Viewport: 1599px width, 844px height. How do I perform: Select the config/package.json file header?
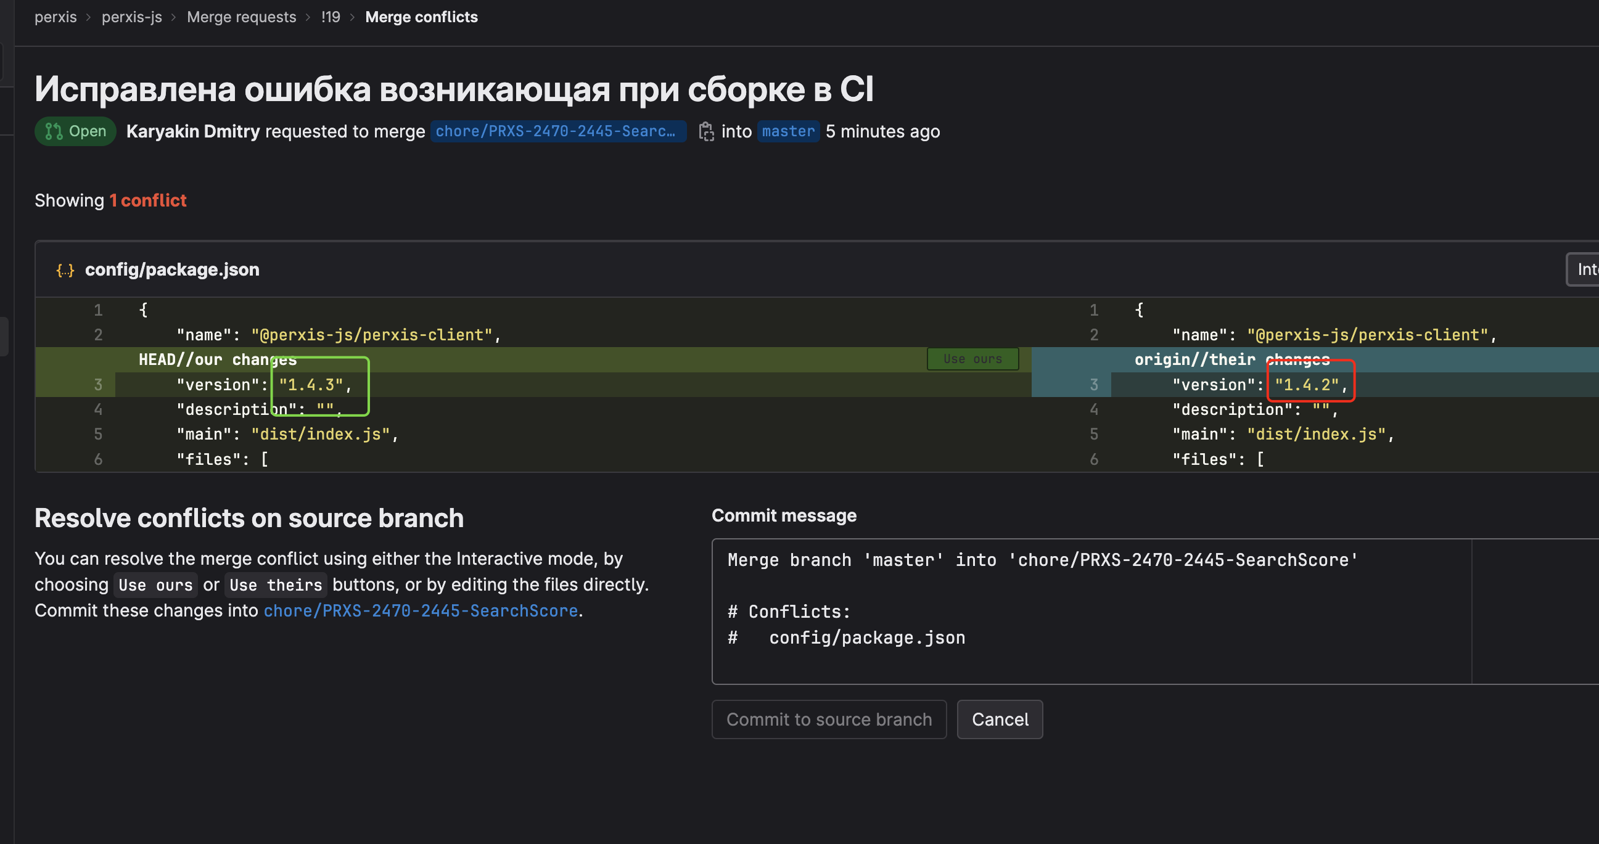[x=172, y=269]
